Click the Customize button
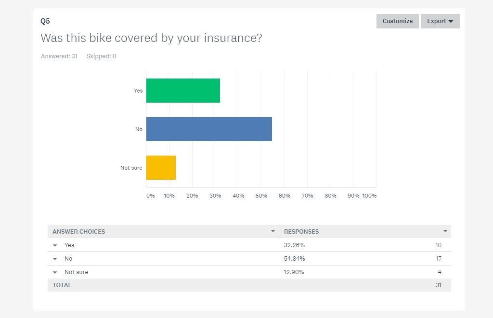 click(x=397, y=21)
